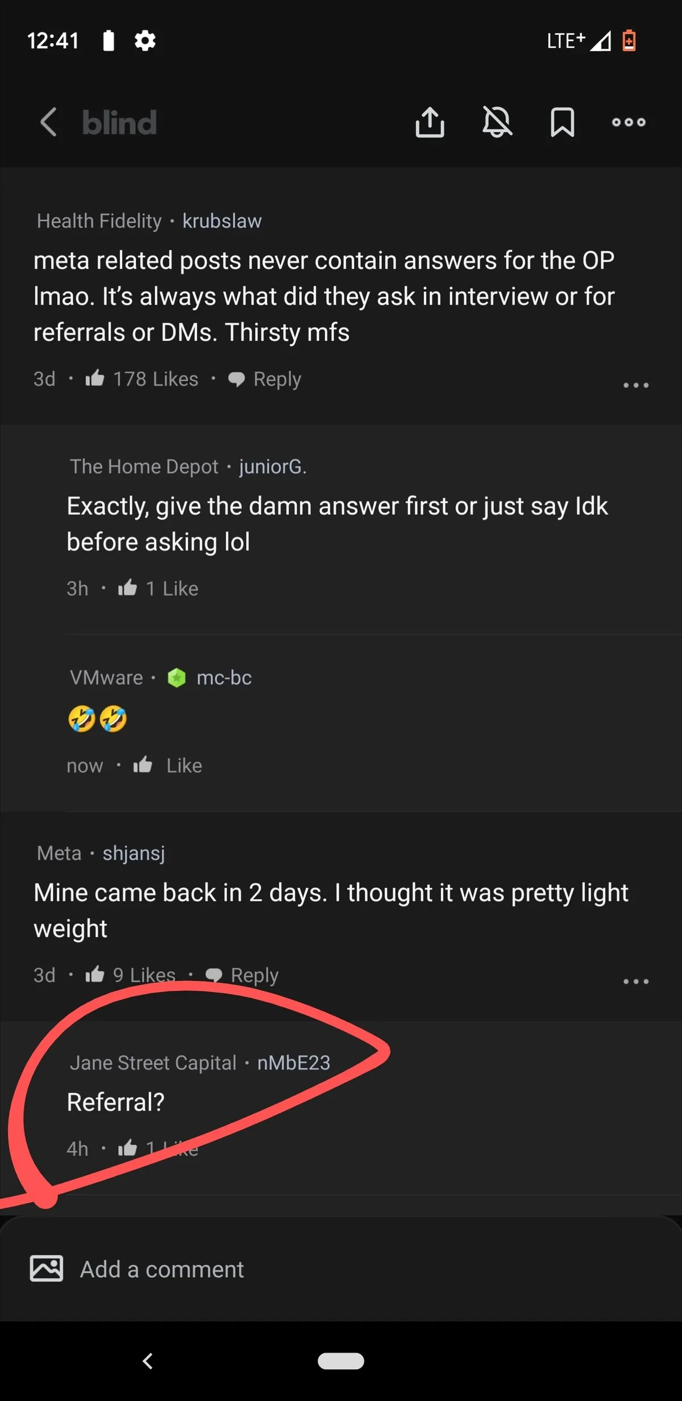Image resolution: width=682 pixels, height=1401 pixels.
Task: Like krubslaw's comment with 178 likes
Action: [95, 378]
